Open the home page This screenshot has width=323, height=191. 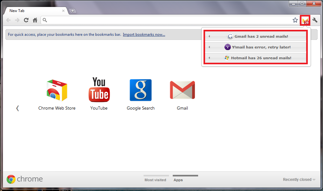click(x=35, y=20)
